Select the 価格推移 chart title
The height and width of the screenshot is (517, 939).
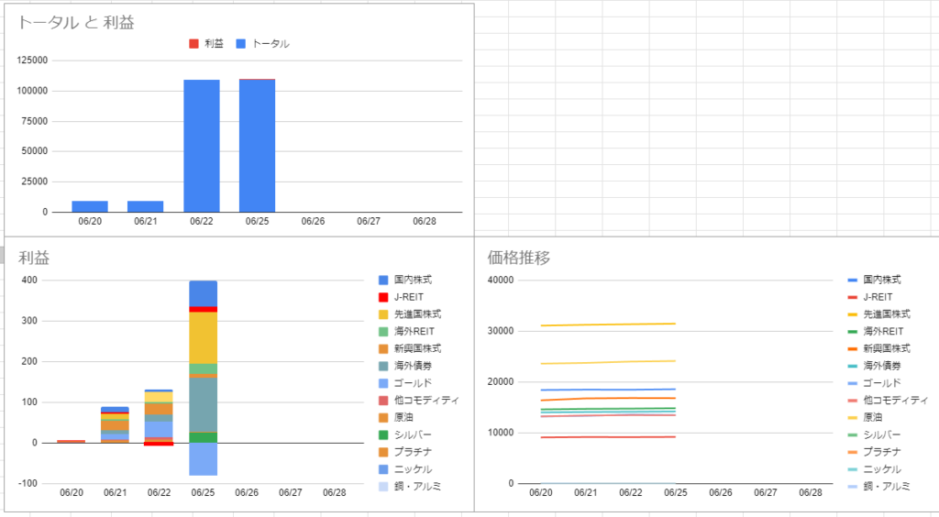(x=518, y=258)
